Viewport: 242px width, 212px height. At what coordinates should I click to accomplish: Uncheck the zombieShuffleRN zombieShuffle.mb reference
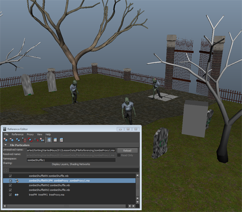point(10,176)
